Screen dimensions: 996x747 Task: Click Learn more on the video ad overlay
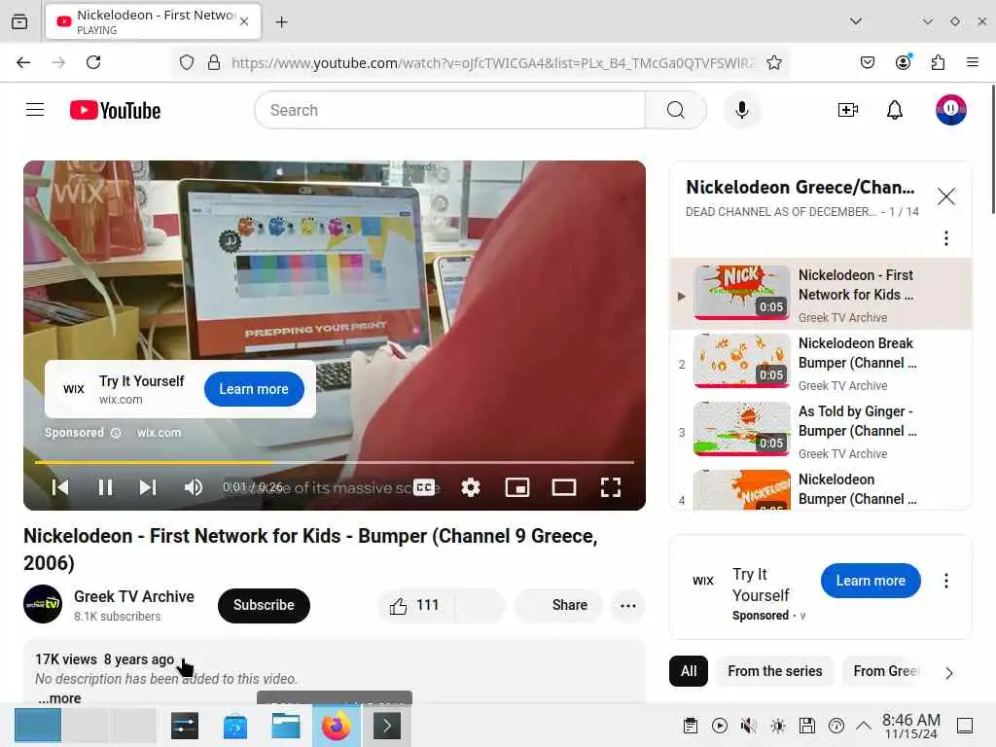coord(254,389)
